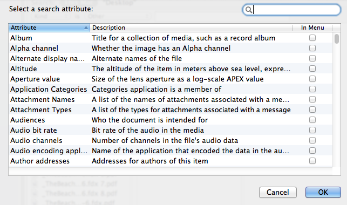Click description 'Title for a collection of media'
This screenshot has width=347, height=205.
[183, 38]
